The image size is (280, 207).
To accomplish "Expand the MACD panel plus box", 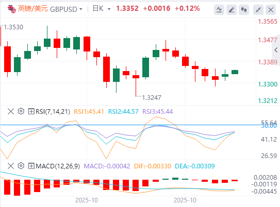I will 31,166.
